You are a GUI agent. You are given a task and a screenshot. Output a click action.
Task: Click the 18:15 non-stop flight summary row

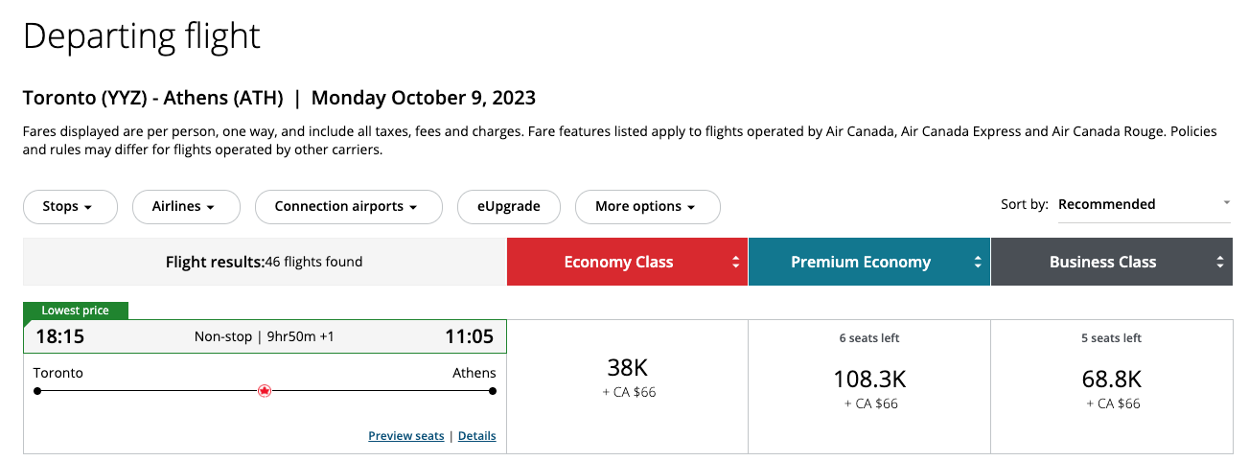point(265,336)
